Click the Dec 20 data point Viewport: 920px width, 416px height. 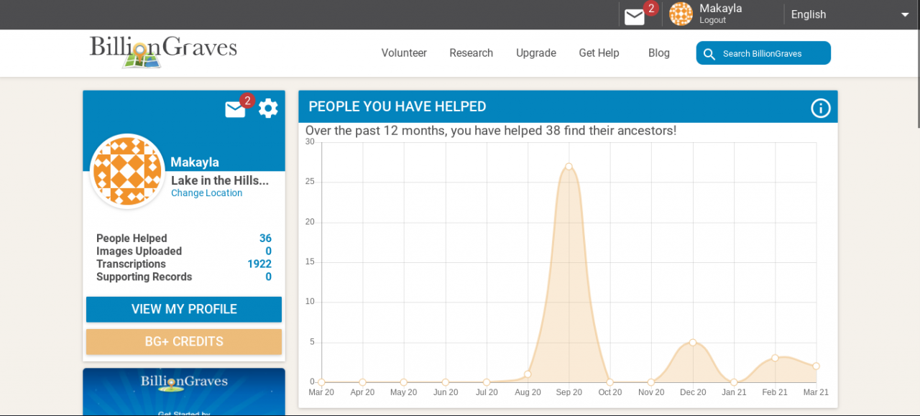[693, 342]
